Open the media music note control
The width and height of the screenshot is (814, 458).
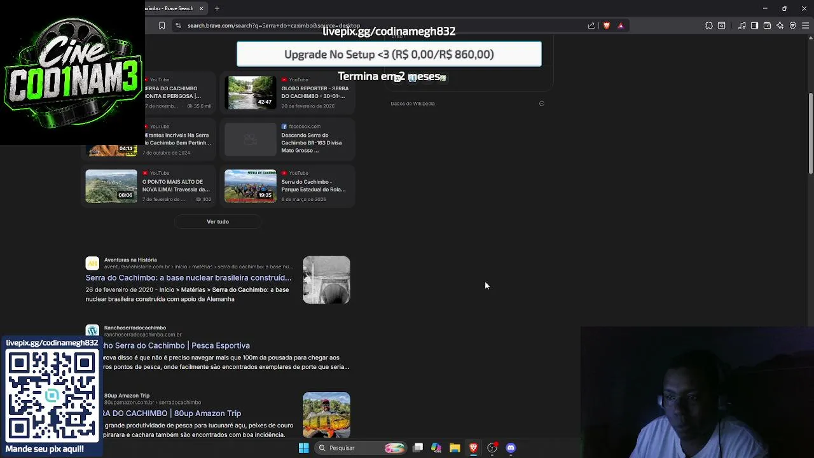[x=742, y=25]
